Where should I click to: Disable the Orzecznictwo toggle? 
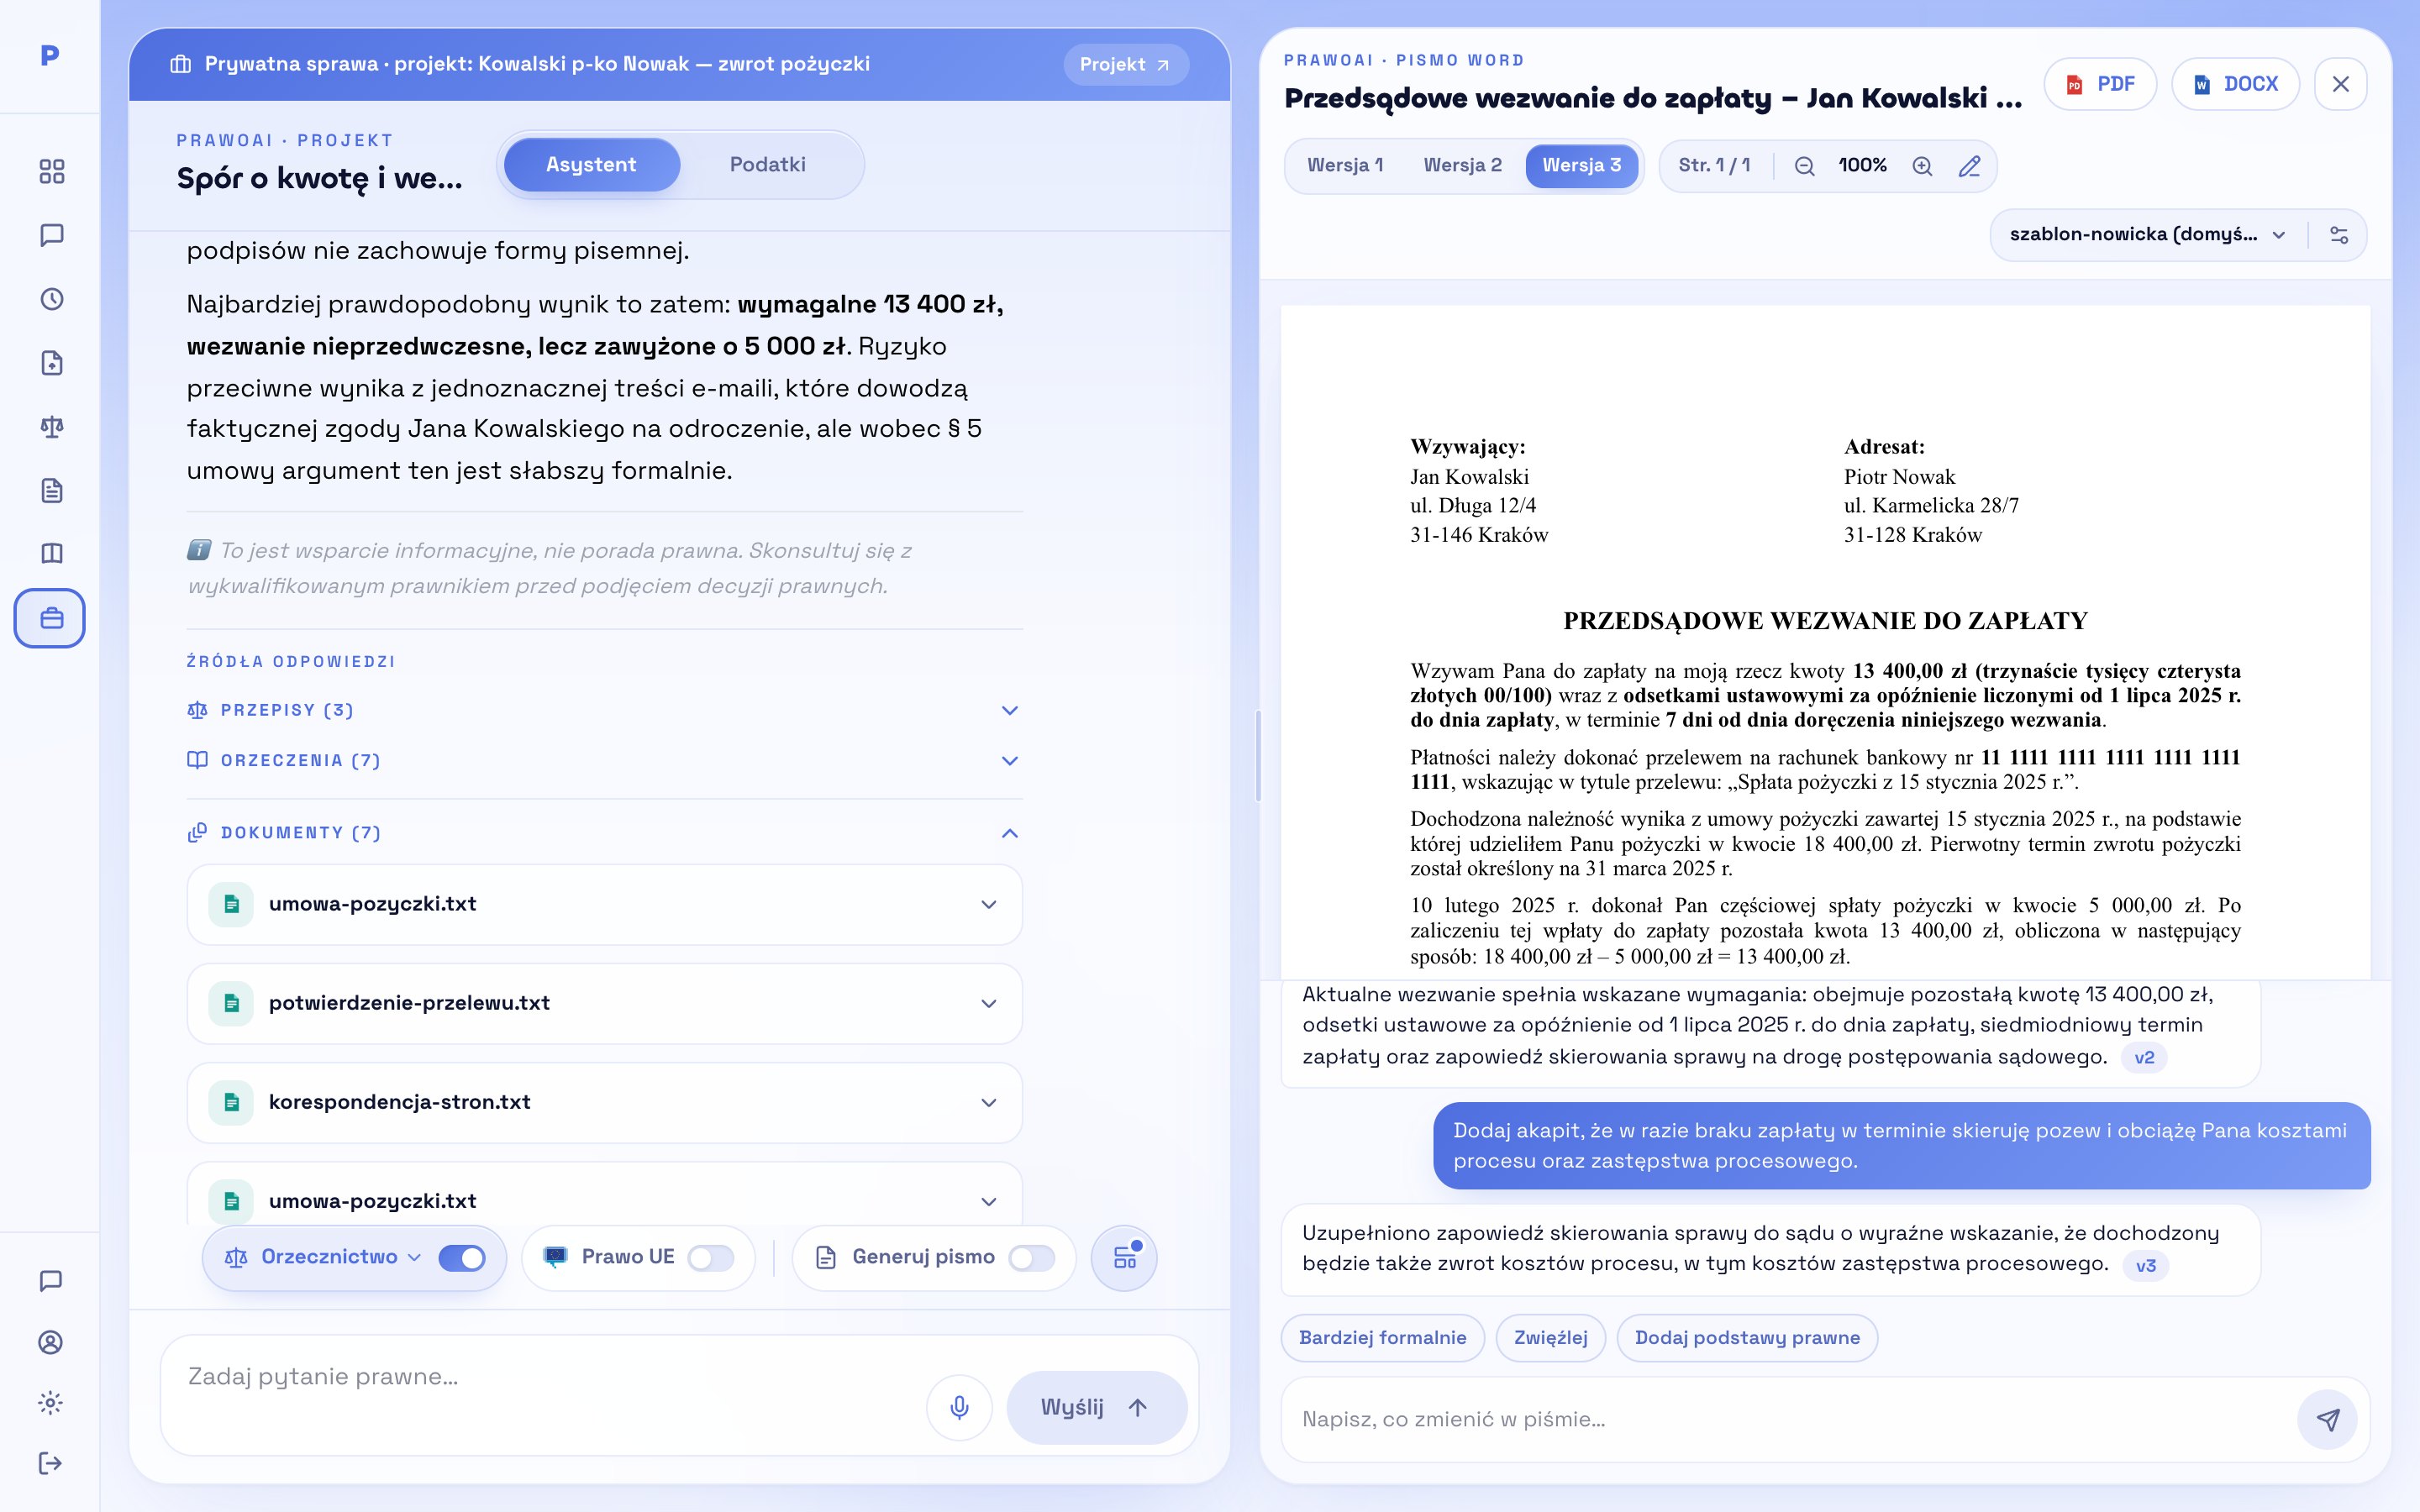point(461,1258)
